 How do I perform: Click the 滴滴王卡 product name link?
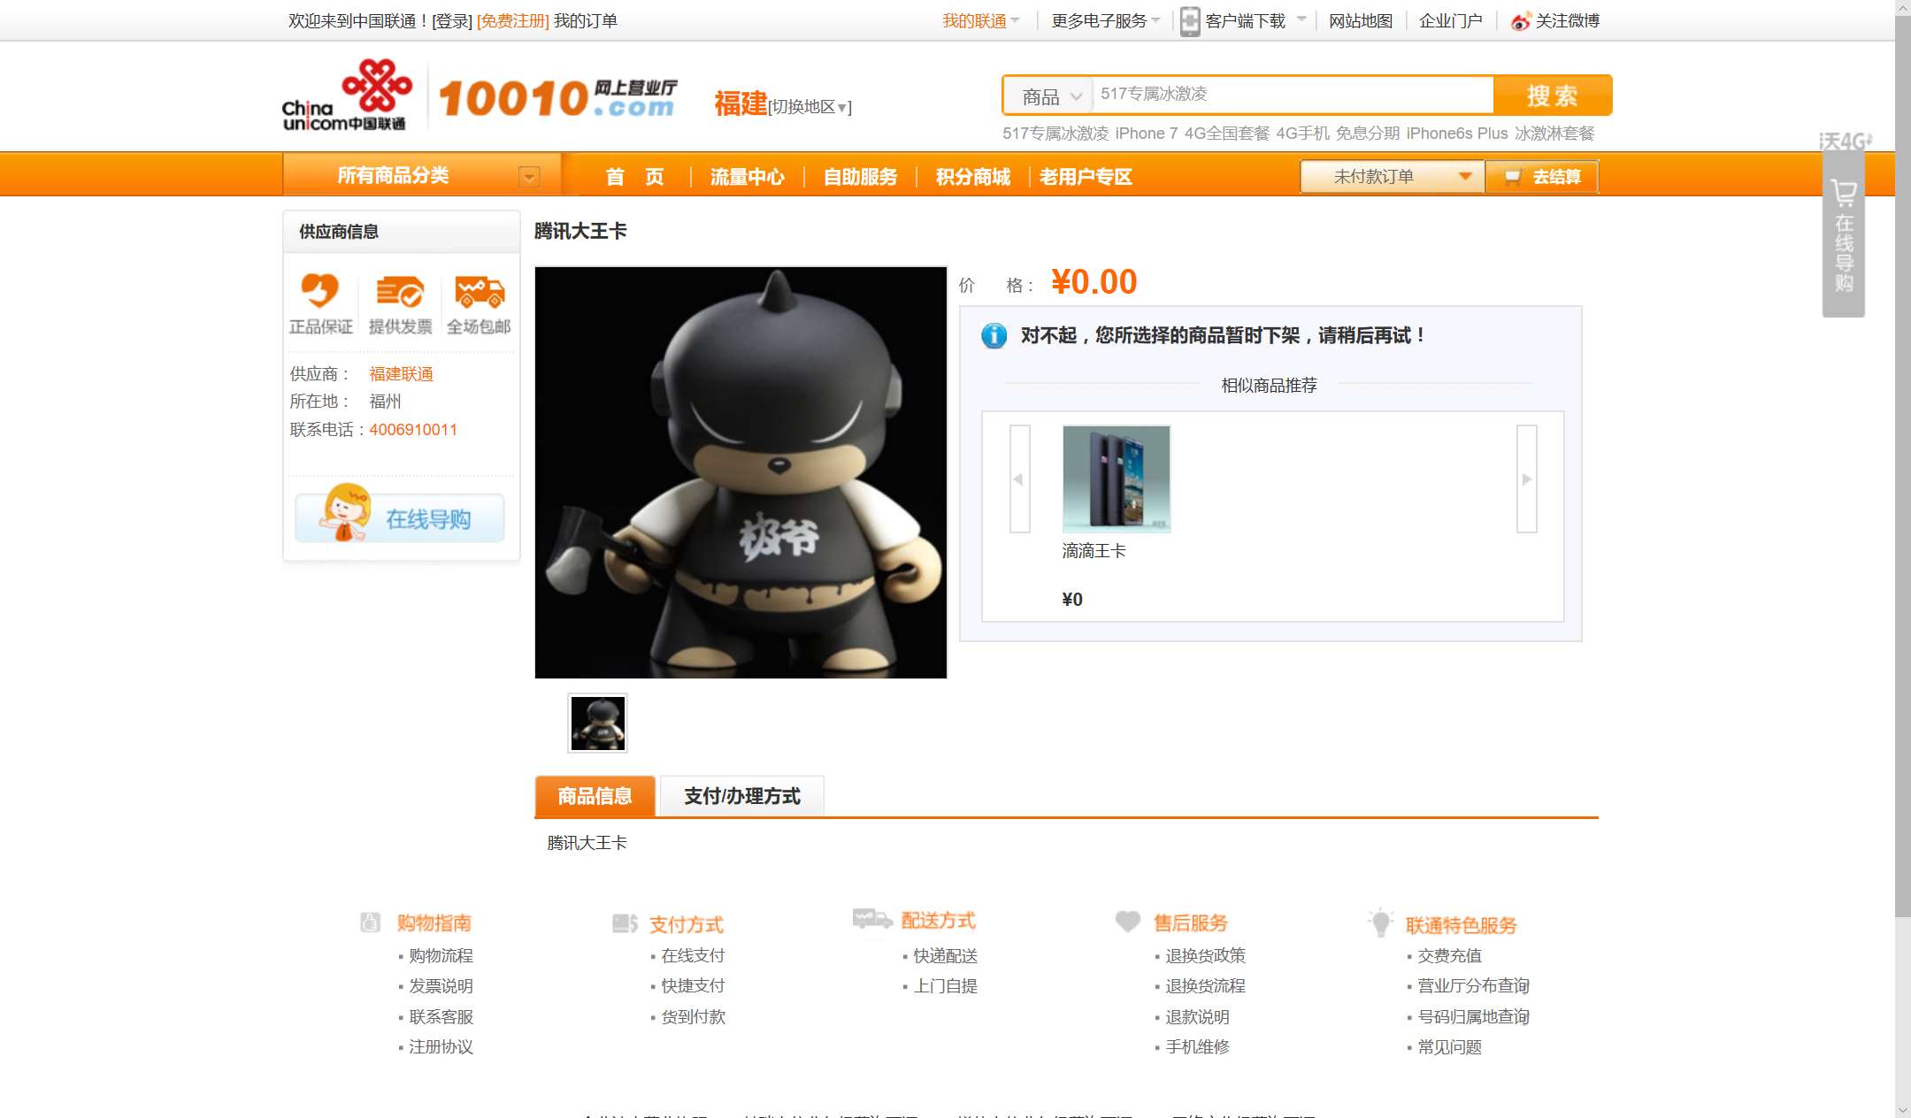(x=1094, y=551)
